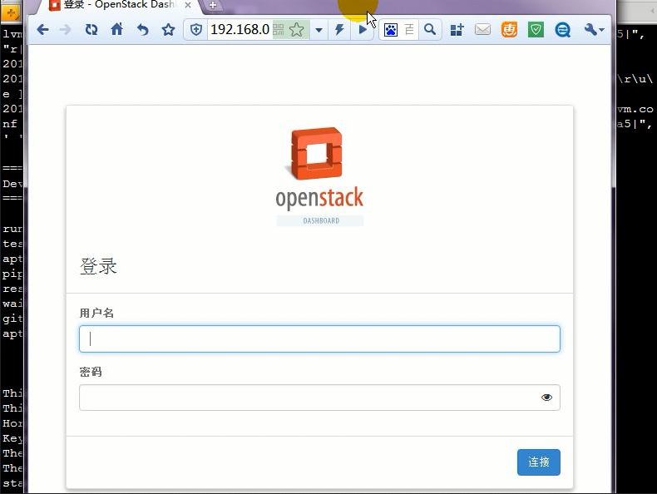Bookmark page with the address bar star
Image resolution: width=657 pixels, height=494 pixels.
coord(297,30)
